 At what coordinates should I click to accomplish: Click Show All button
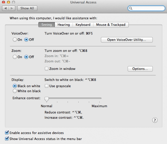point(27,8)
